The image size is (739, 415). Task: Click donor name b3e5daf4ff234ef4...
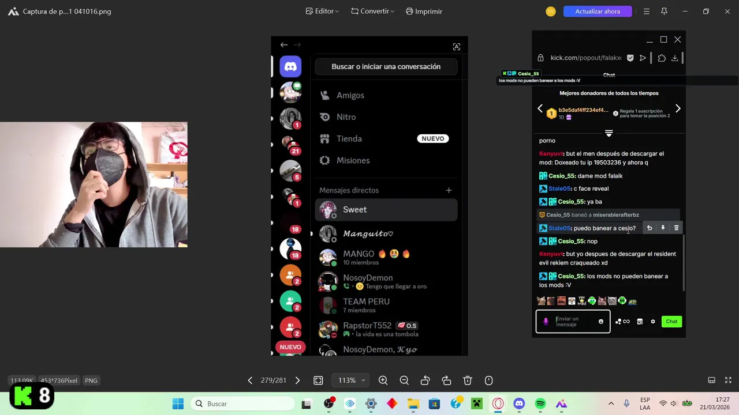click(583, 110)
